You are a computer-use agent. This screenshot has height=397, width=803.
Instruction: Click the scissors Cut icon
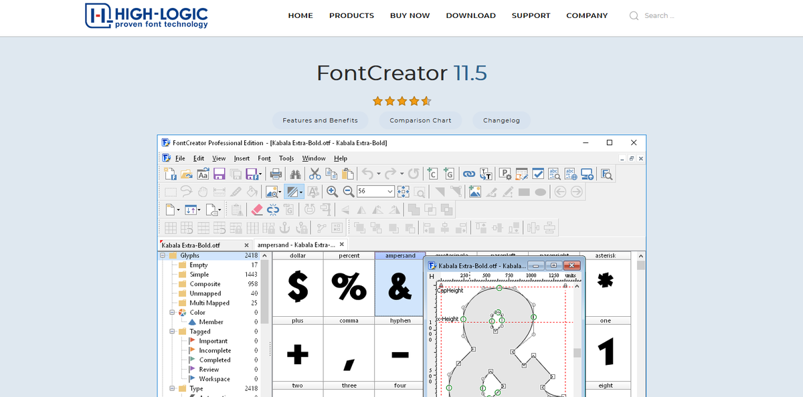(x=315, y=174)
